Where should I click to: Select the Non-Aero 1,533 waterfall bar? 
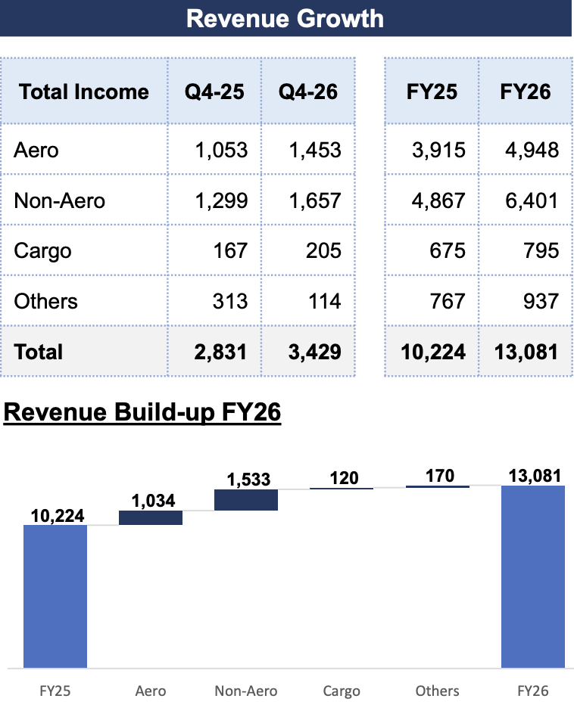coord(246,500)
